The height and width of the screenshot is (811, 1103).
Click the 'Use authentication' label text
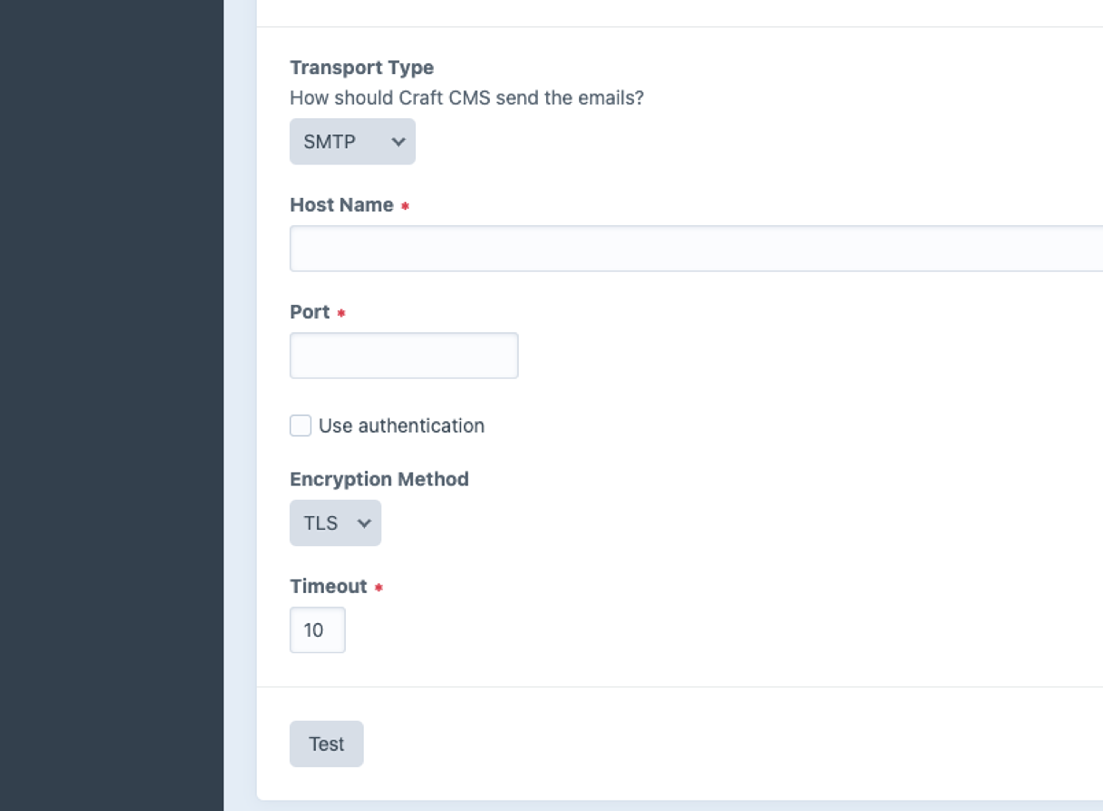[x=402, y=426]
